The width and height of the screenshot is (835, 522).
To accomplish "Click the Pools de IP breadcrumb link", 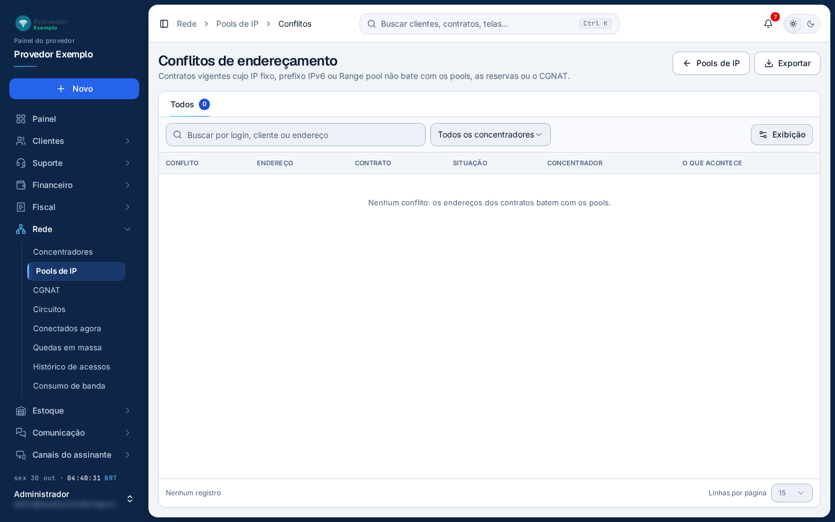I will tap(237, 24).
